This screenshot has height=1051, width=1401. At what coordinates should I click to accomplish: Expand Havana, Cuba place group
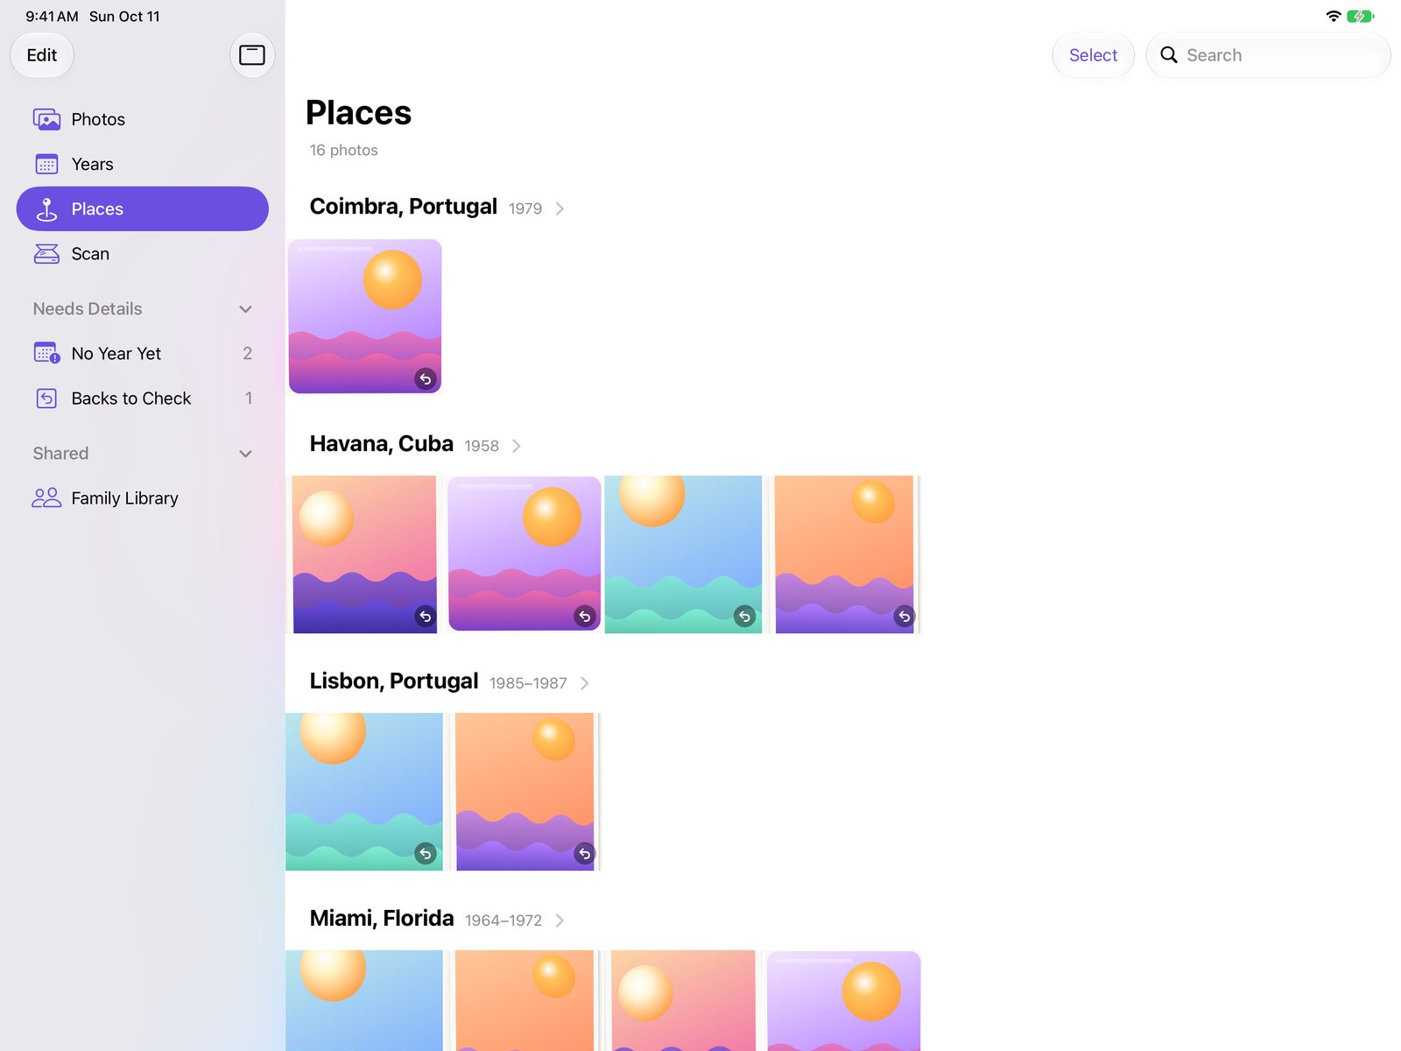pos(415,445)
